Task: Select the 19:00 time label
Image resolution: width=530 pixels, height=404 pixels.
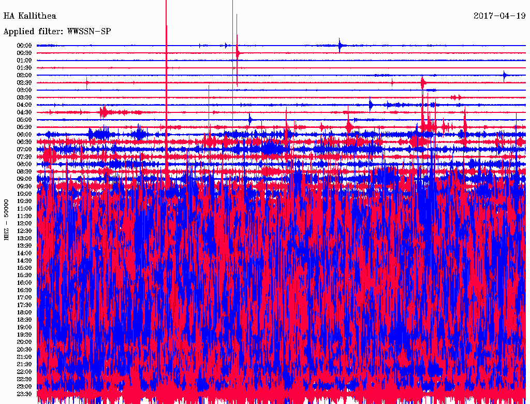Action: click(24, 327)
